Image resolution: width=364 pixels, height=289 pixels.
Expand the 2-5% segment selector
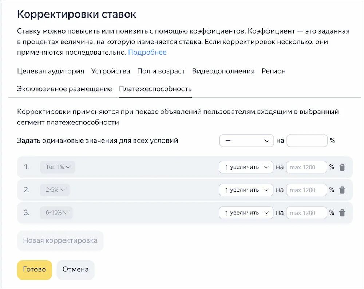coord(55,190)
